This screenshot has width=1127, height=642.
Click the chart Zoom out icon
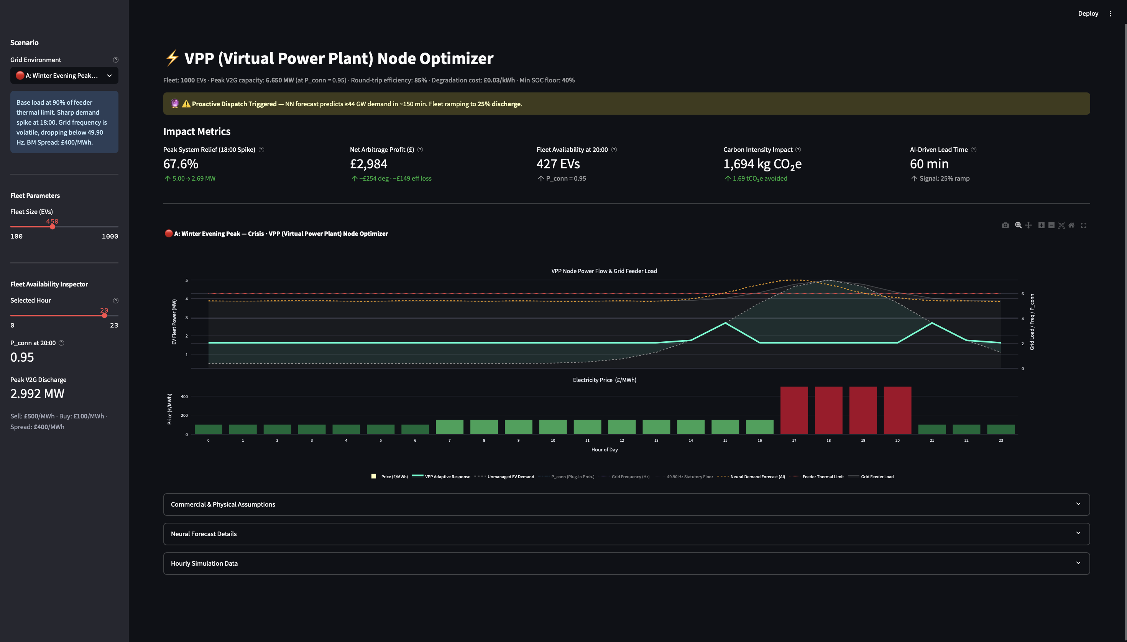coord(1051,226)
